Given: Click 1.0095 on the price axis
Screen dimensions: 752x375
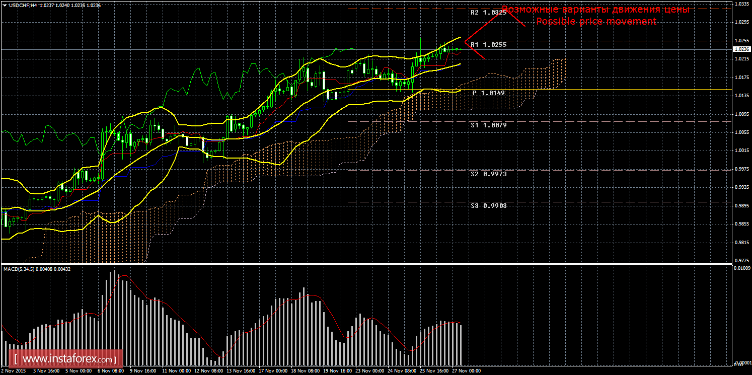Looking at the screenshot, I should pyautogui.click(x=742, y=114).
